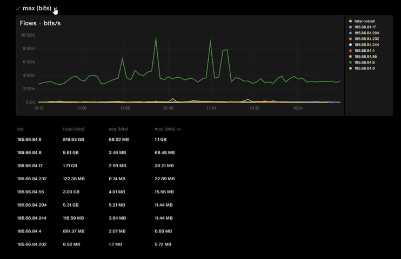Open the max (bits) sort dropdown at top
The height and width of the screenshot is (259, 401).
[37, 9]
